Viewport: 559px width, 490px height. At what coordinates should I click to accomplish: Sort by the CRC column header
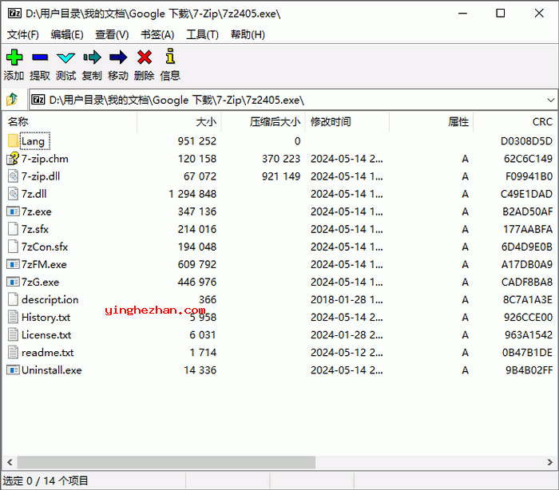pos(515,122)
